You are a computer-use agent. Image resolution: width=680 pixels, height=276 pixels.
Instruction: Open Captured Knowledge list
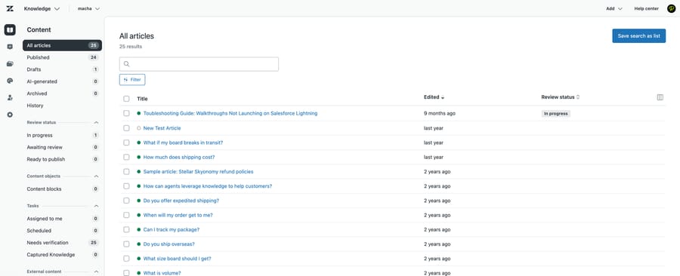(63, 255)
